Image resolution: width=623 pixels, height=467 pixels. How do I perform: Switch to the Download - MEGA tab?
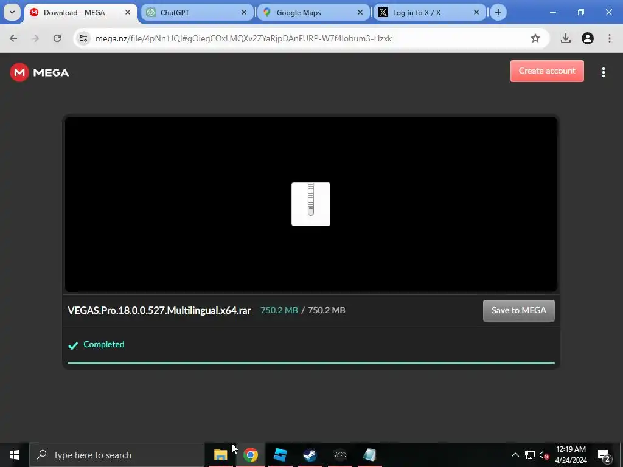pyautogui.click(x=81, y=12)
